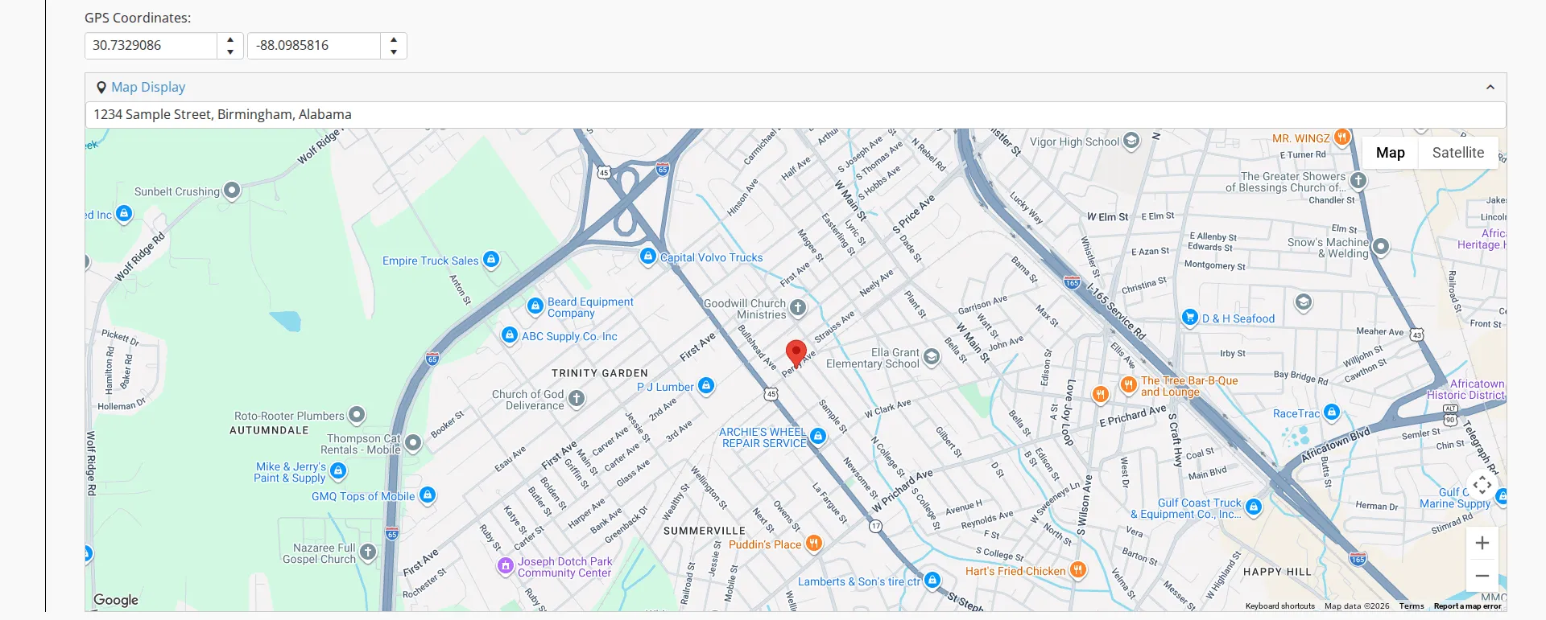The width and height of the screenshot is (1546, 620).
Task: Open Vigor High School marker
Action: [1131, 141]
